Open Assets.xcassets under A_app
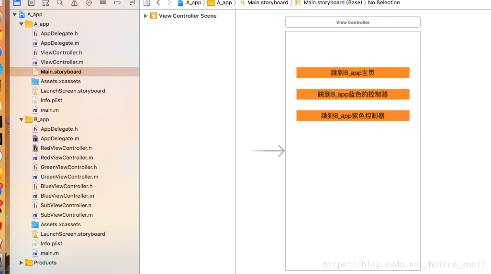 point(60,81)
